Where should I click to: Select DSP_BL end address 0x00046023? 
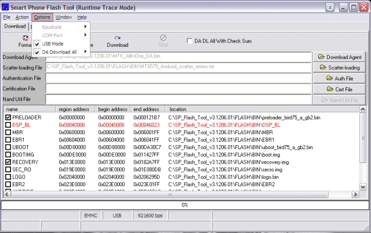click(147, 125)
